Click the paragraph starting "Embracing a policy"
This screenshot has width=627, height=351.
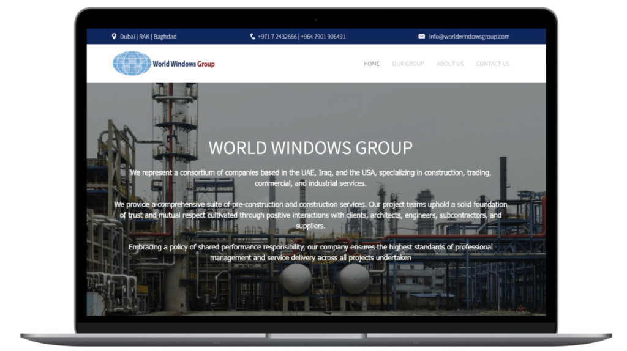click(310, 253)
